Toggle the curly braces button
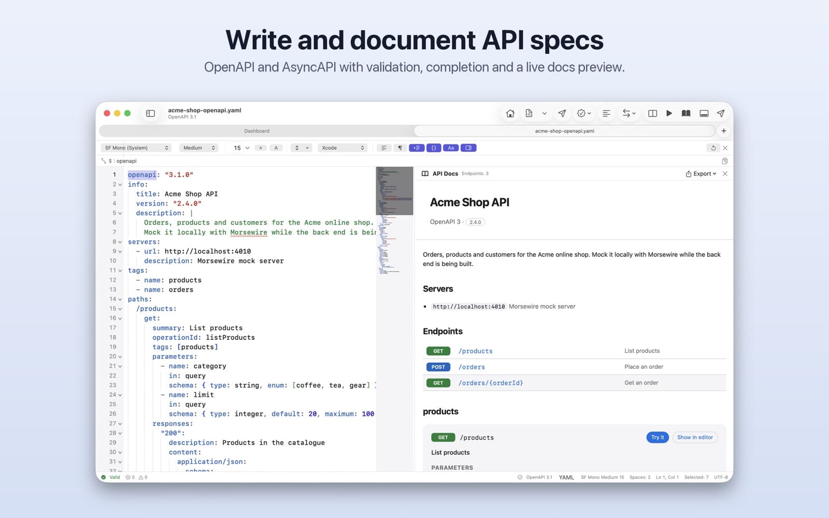Viewport: 829px width, 518px height. [x=434, y=148]
